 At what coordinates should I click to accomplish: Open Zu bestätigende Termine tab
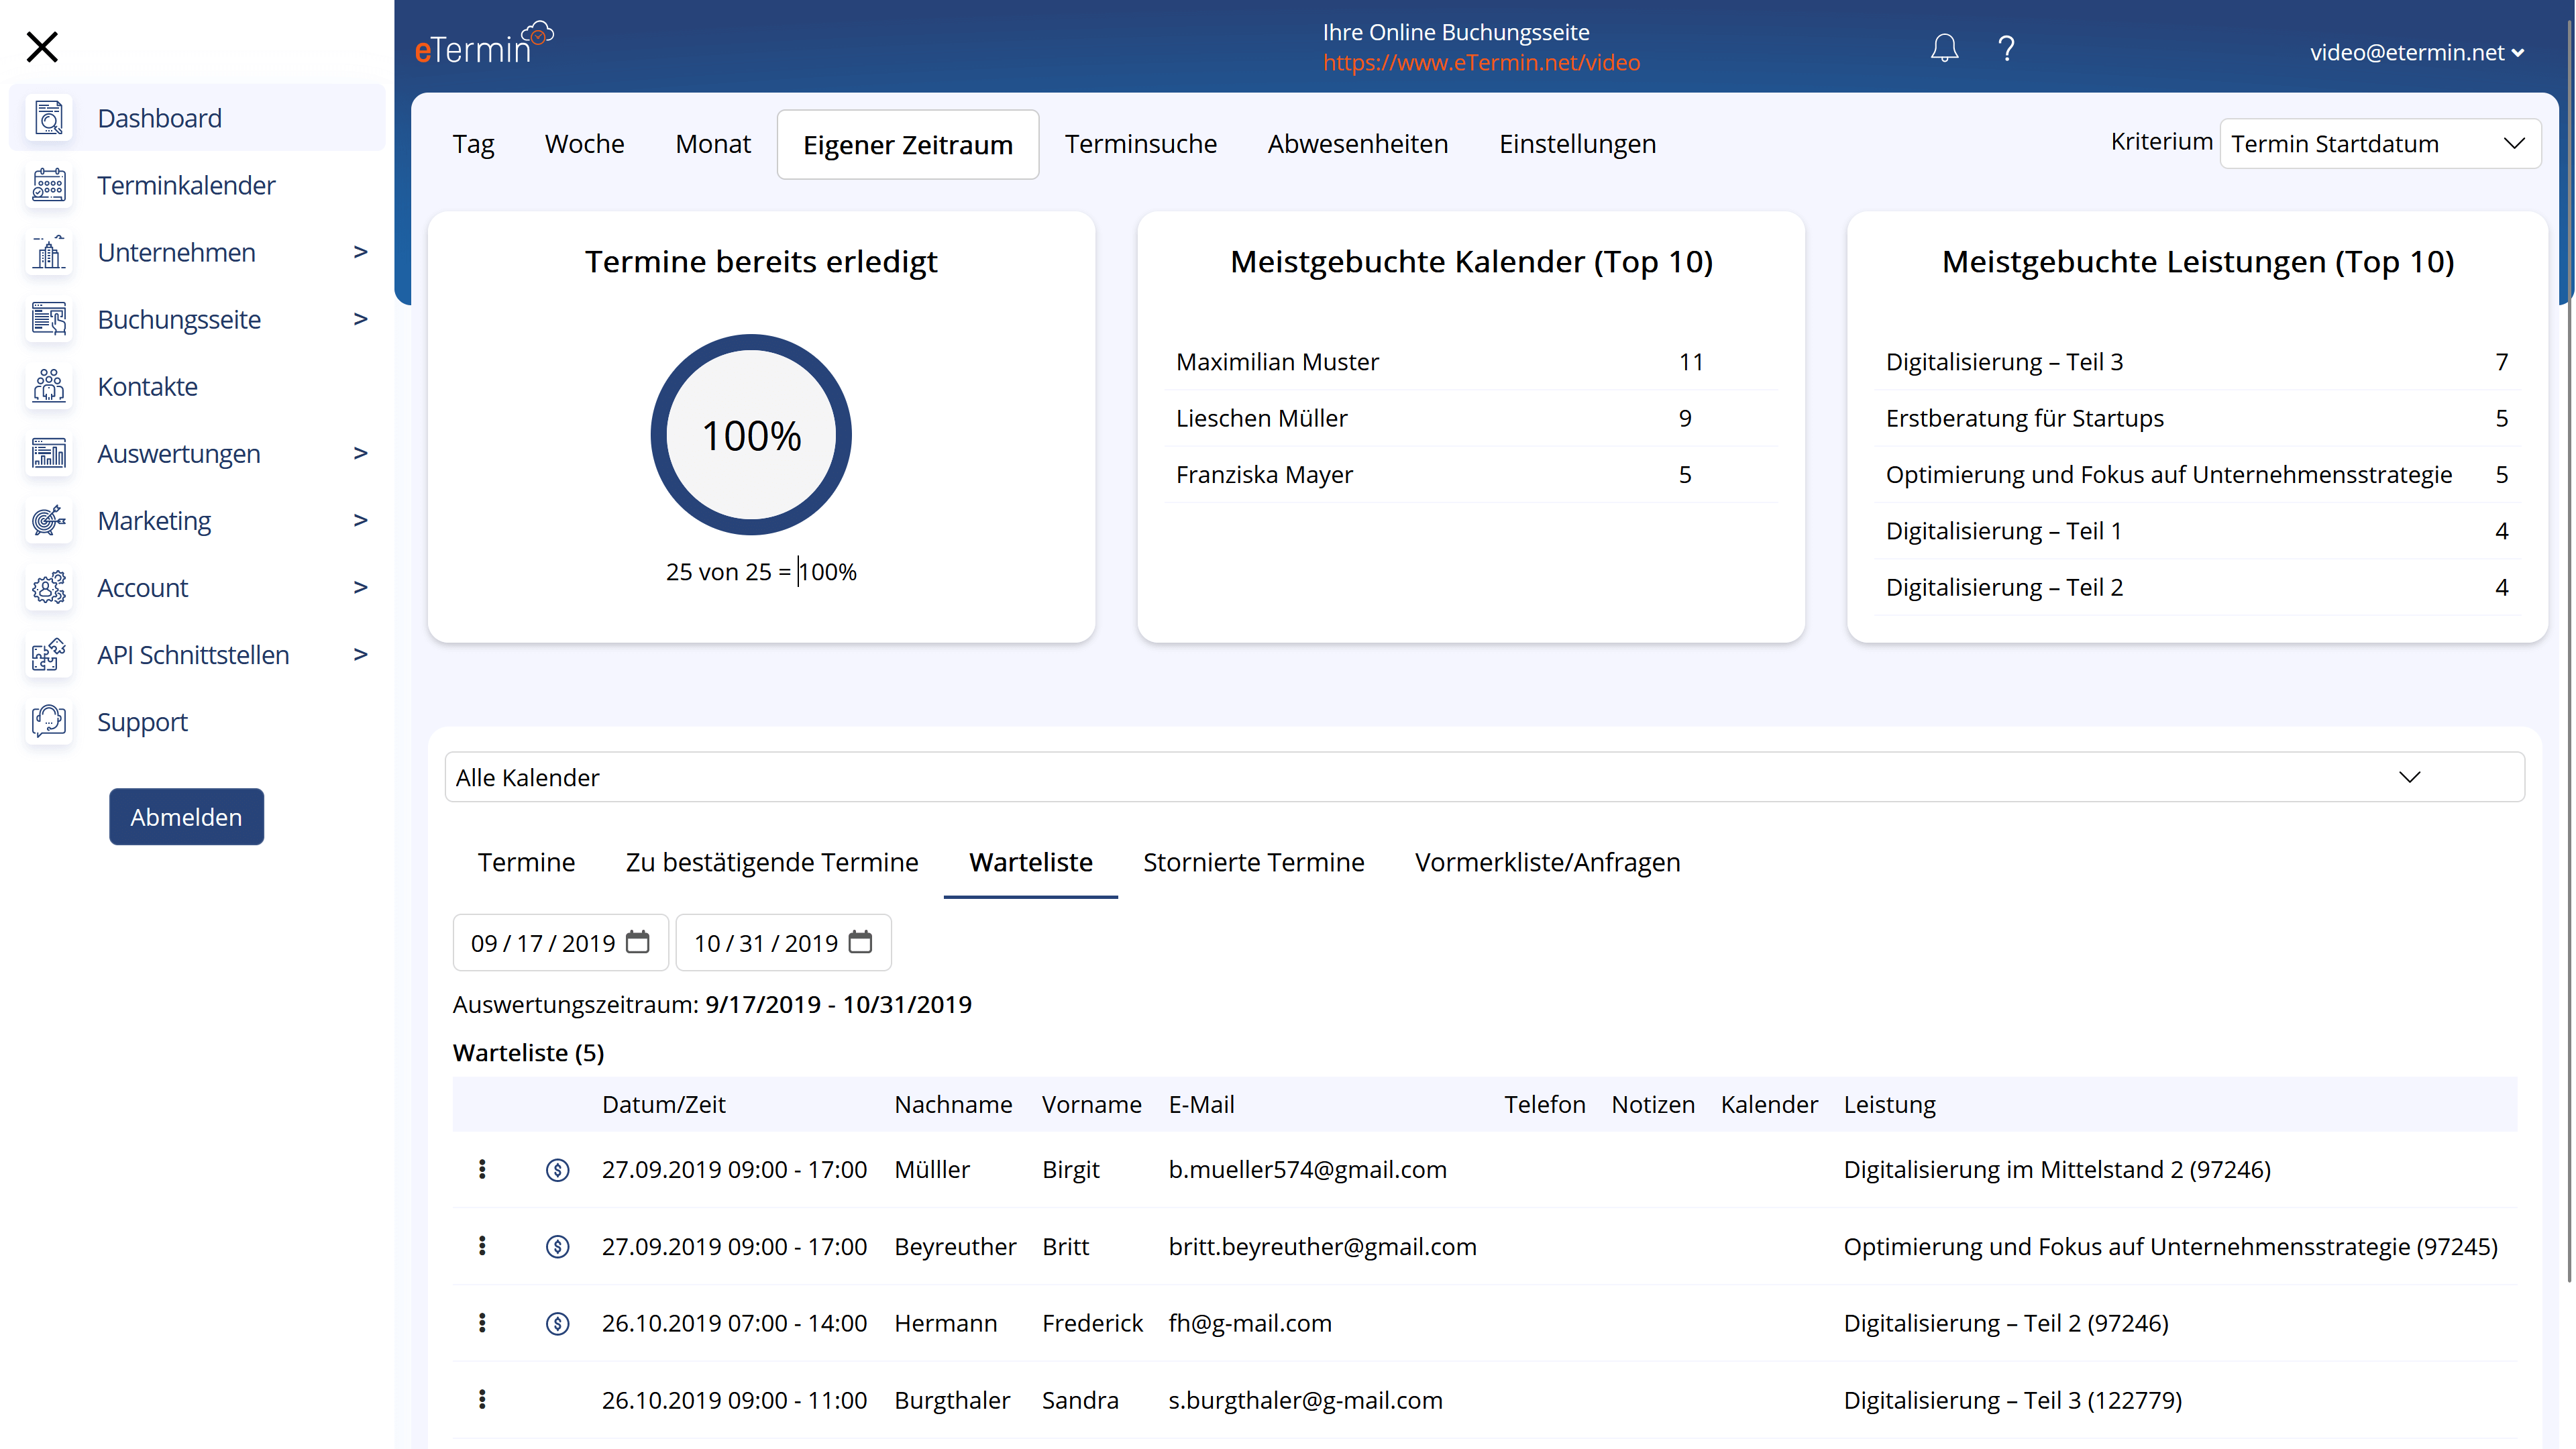771,862
